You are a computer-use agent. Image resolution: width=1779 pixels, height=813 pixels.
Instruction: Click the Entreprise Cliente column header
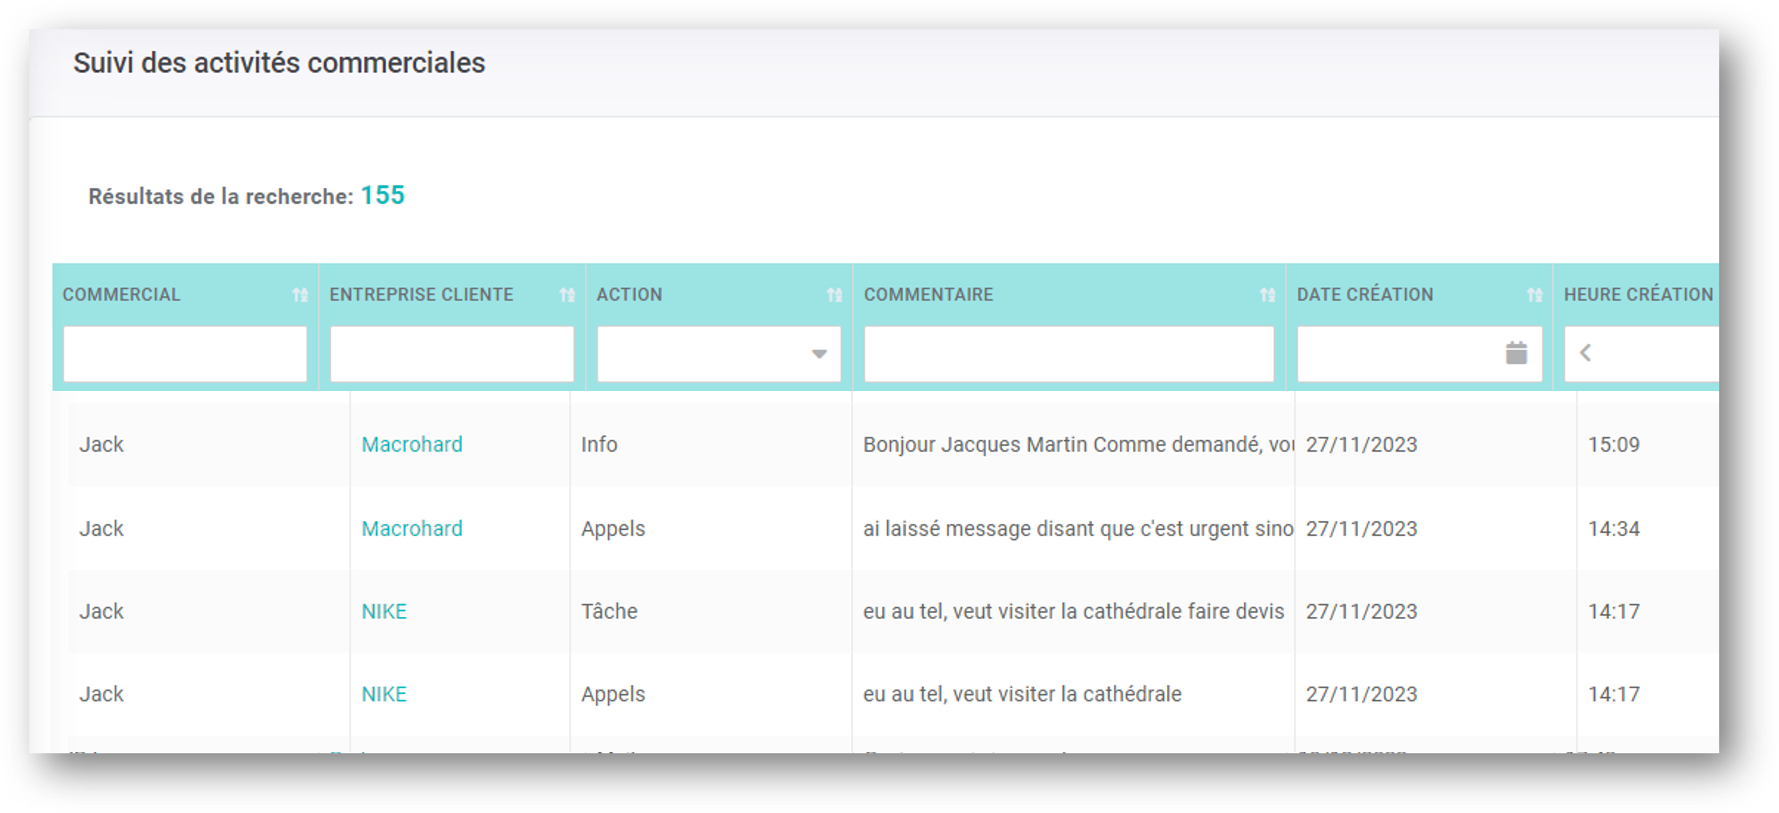pyautogui.click(x=421, y=295)
